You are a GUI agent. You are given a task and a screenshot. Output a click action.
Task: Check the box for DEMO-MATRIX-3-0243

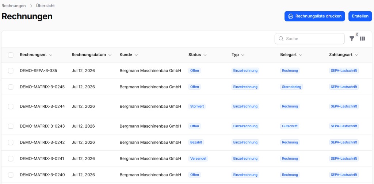[11, 126]
